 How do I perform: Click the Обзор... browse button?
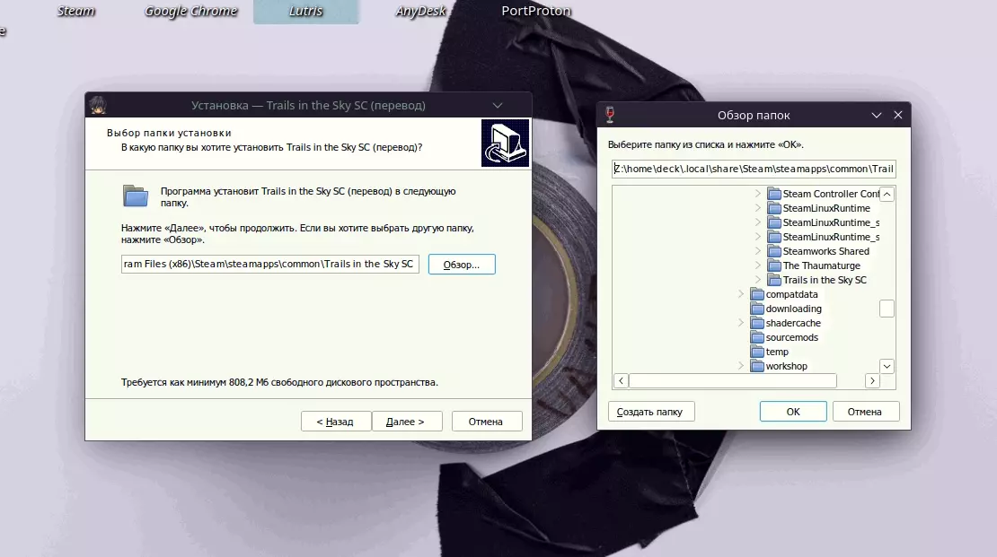point(462,265)
